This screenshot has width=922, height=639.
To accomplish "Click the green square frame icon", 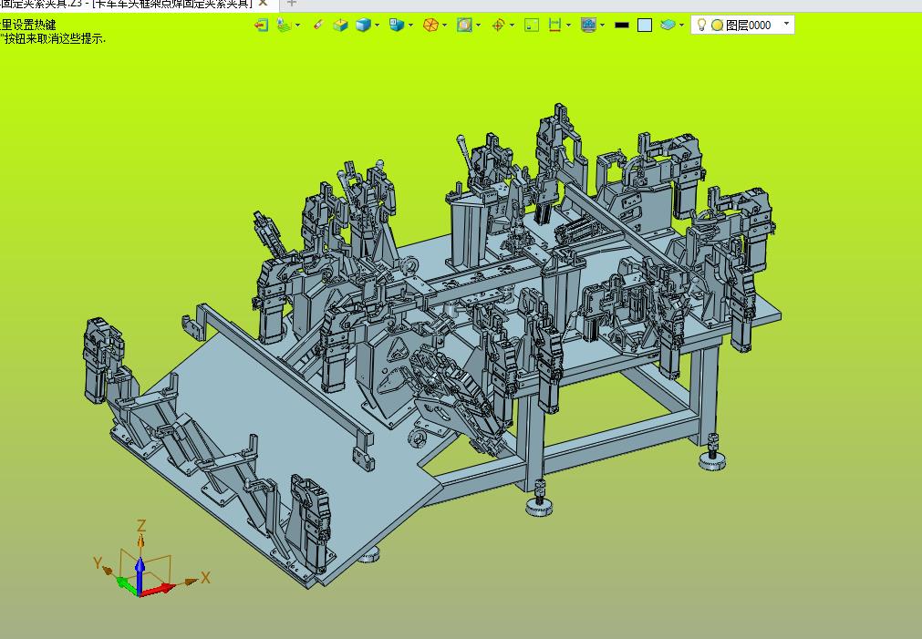I will tap(532, 26).
